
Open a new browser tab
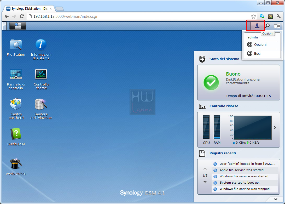click(60, 9)
